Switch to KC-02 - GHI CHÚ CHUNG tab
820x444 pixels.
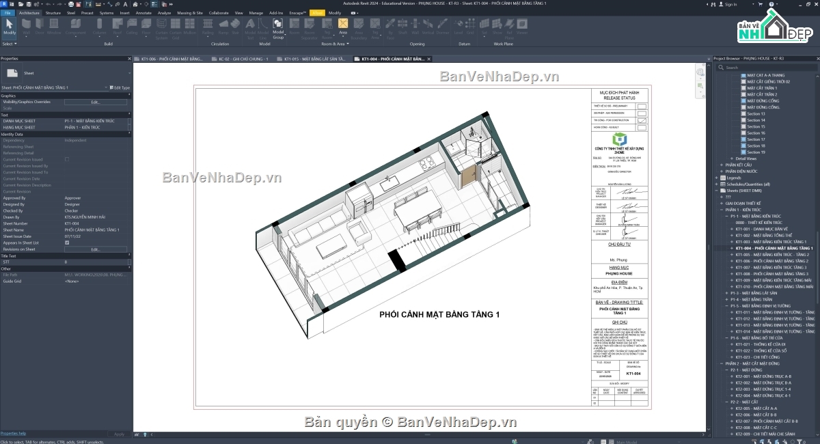click(x=243, y=59)
